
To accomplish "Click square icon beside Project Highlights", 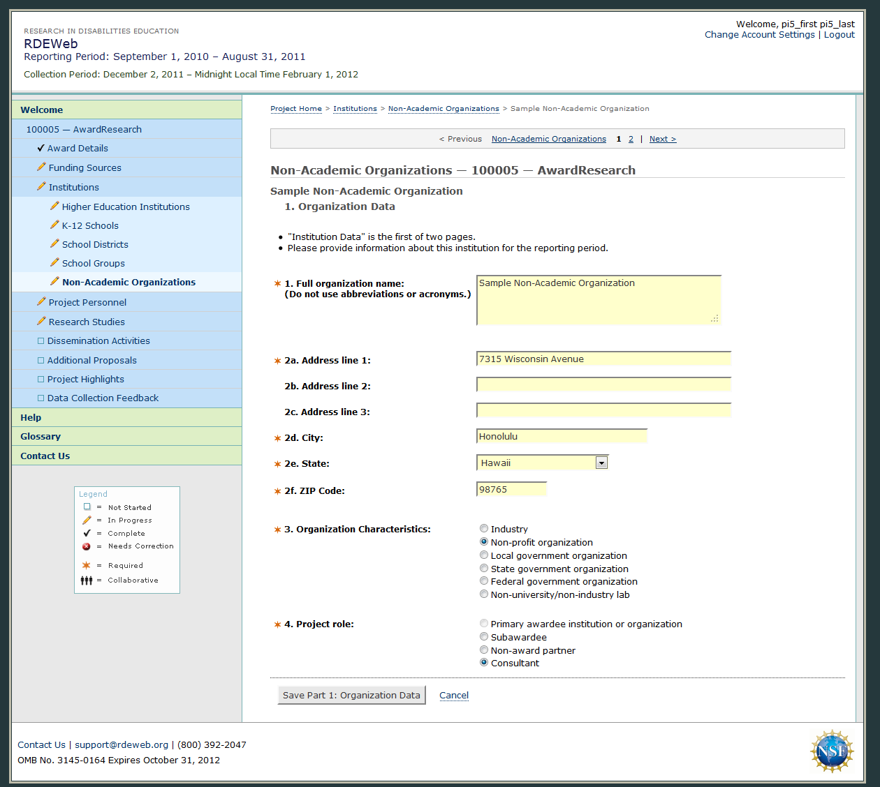I will [41, 380].
